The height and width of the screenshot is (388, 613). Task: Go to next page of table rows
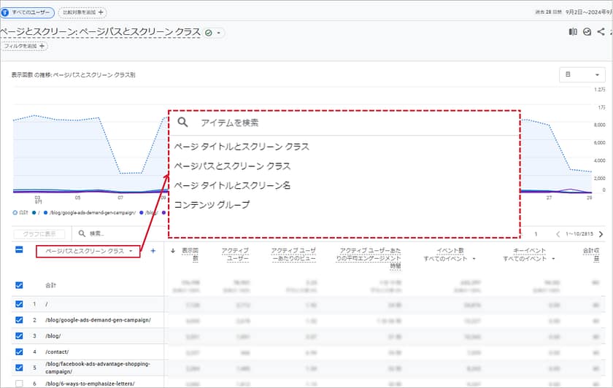click(x=601, y=234)
